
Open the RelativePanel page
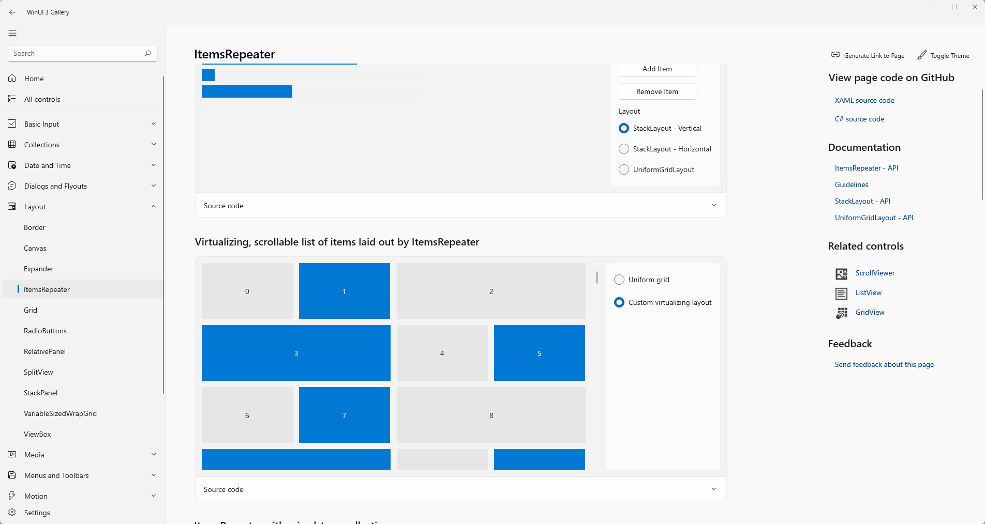(44, 351)
